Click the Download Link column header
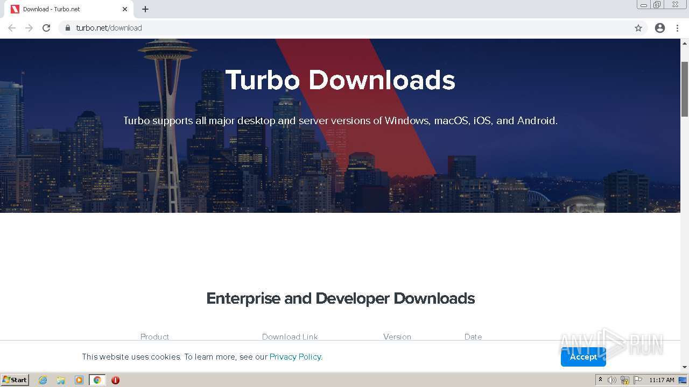Viewport: 689px width, 387px height. pos(290,336)
